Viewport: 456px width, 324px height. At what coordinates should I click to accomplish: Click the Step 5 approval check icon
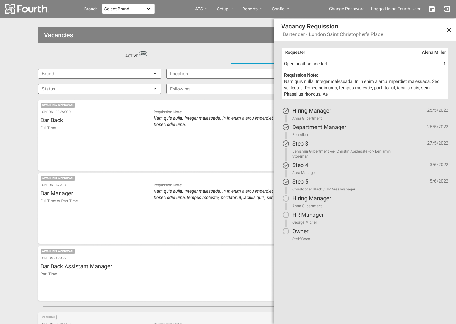pos(286,182)
